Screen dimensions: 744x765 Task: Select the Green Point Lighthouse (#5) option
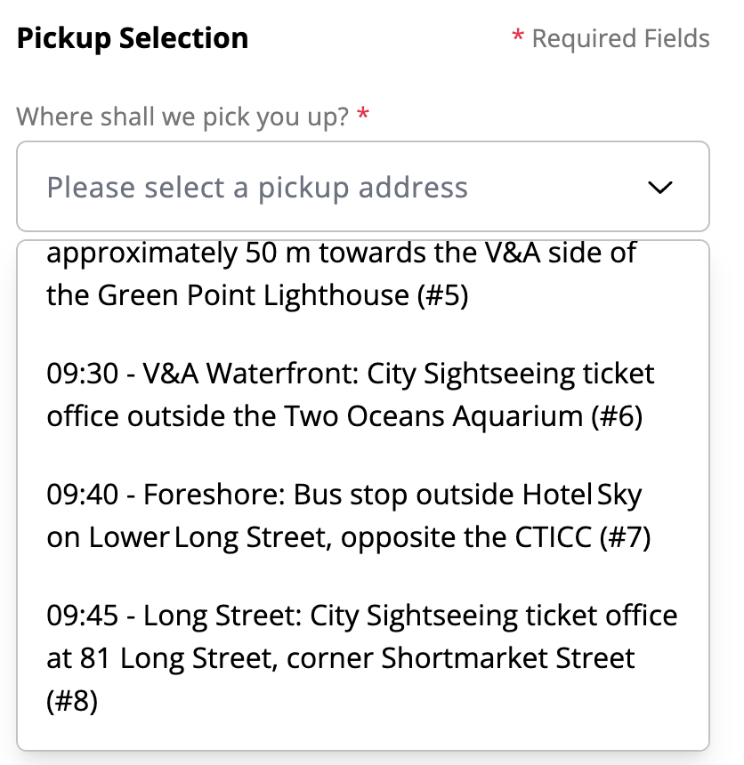pos(341,274)
